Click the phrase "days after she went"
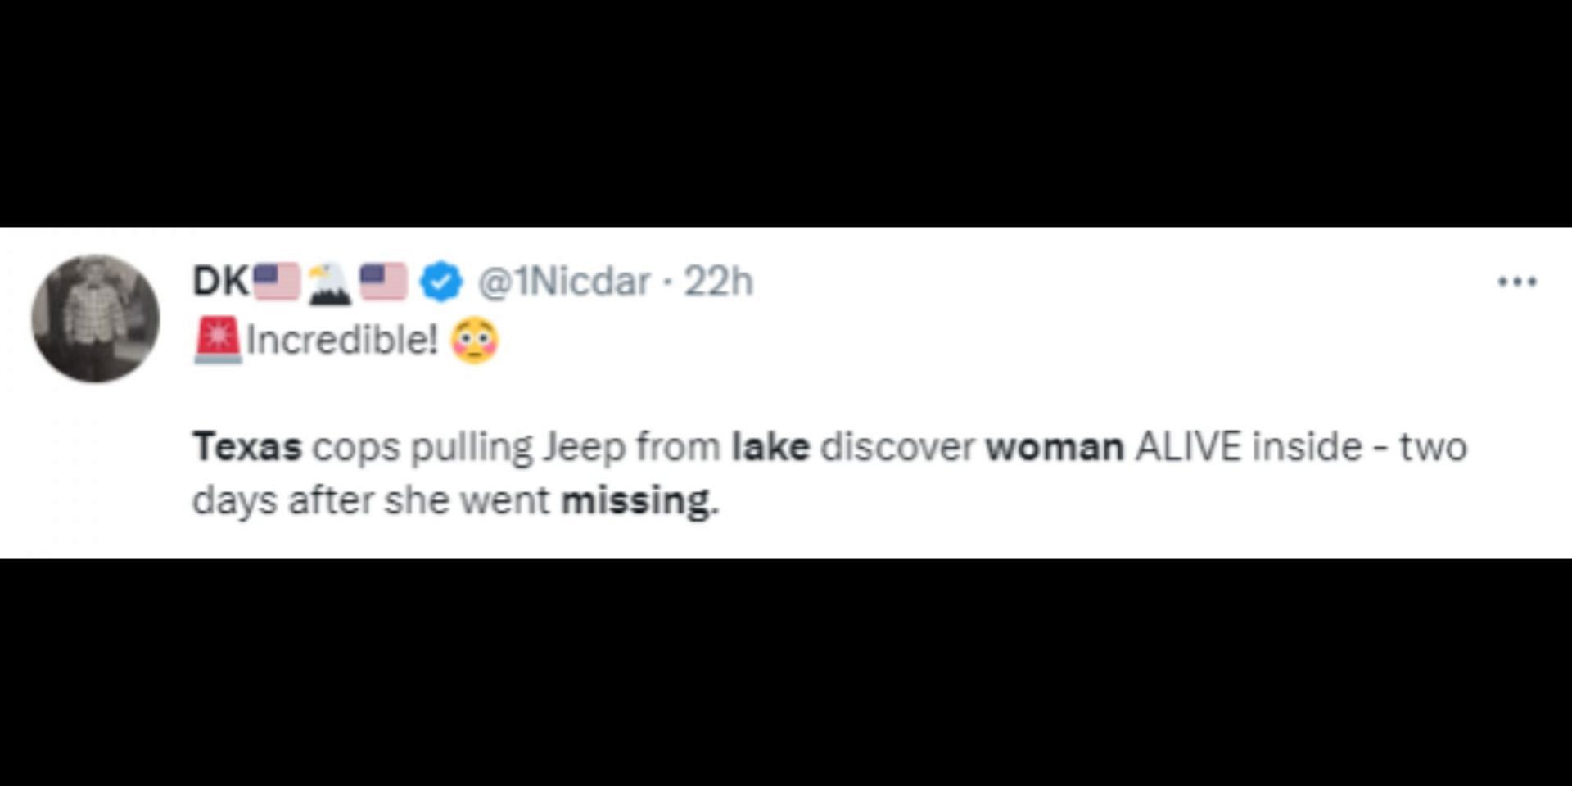Screen dimensions: 1572x786 371,499
